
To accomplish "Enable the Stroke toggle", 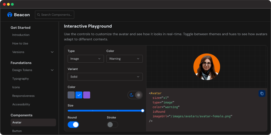I will [112, 124].
